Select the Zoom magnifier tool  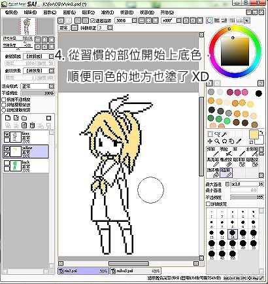(217, 141)
